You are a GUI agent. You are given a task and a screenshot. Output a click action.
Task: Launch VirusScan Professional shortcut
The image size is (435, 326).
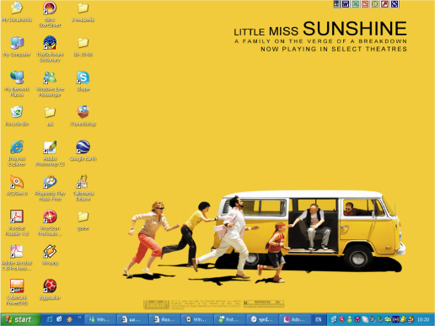click(x=50, y=222)
